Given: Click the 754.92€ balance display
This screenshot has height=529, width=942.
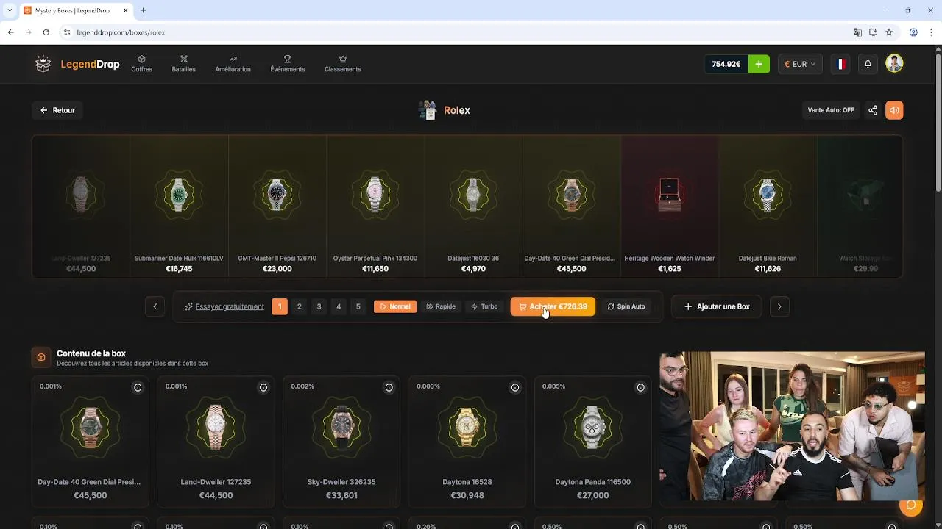Looking at the screenshot, I should 726,64.
